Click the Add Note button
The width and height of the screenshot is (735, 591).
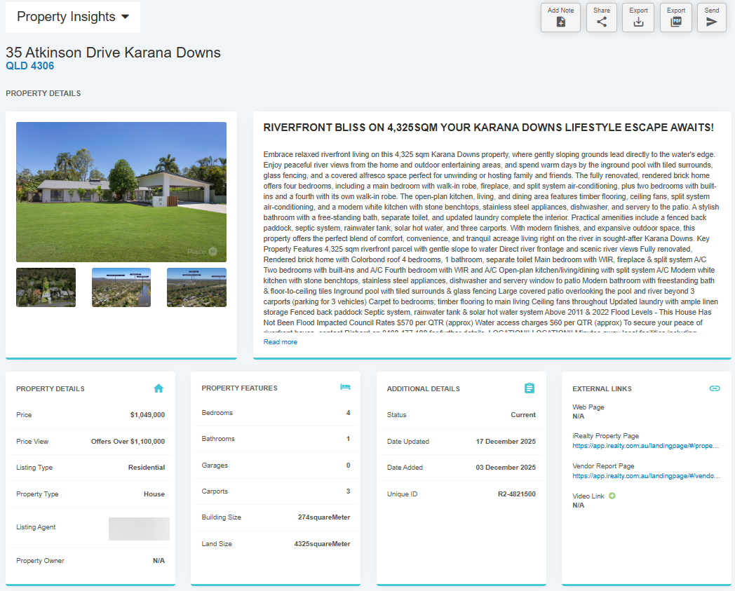[x=560, y=18]
